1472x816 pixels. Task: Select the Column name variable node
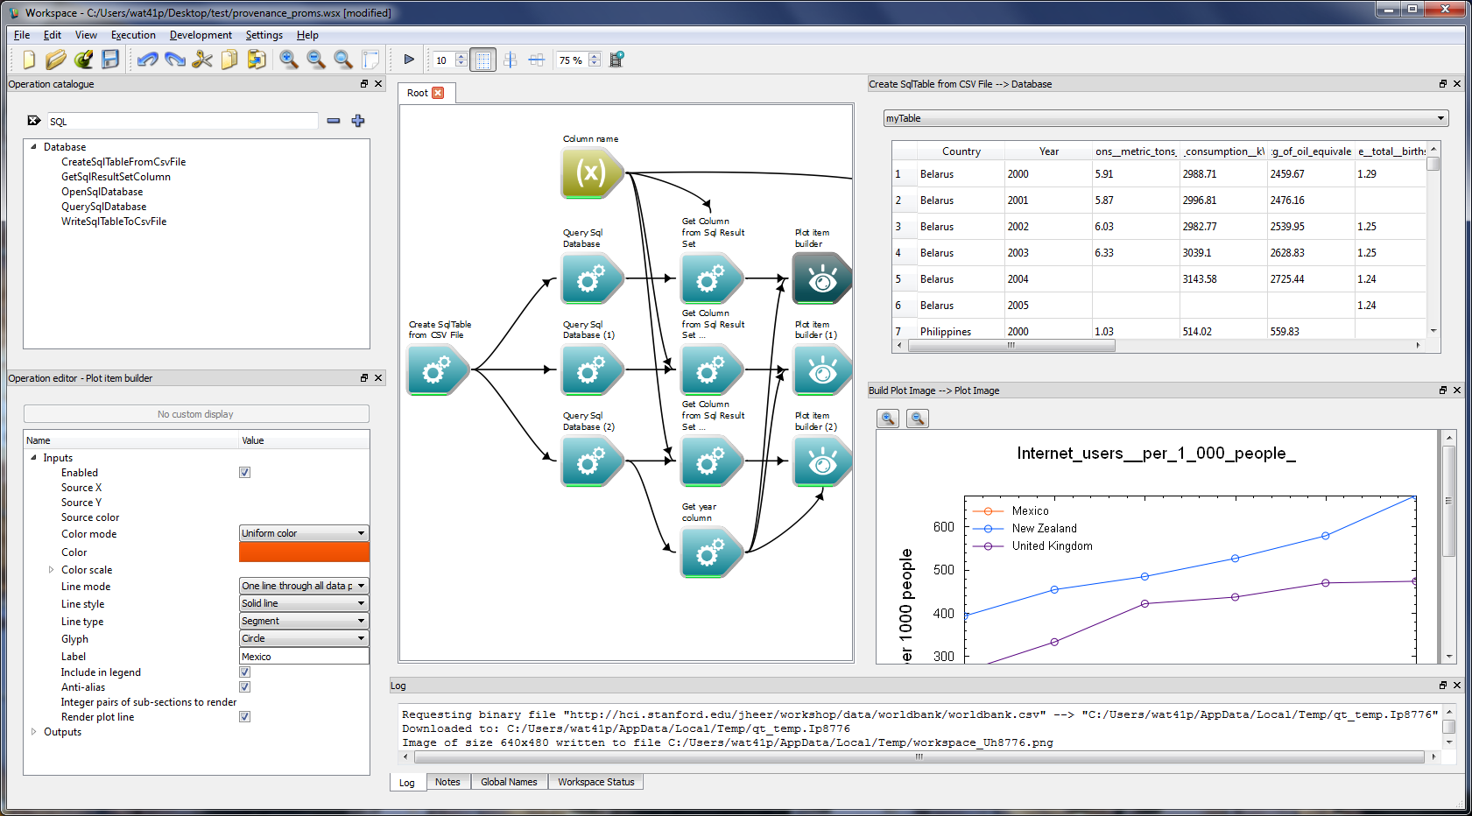click(592, 173)
